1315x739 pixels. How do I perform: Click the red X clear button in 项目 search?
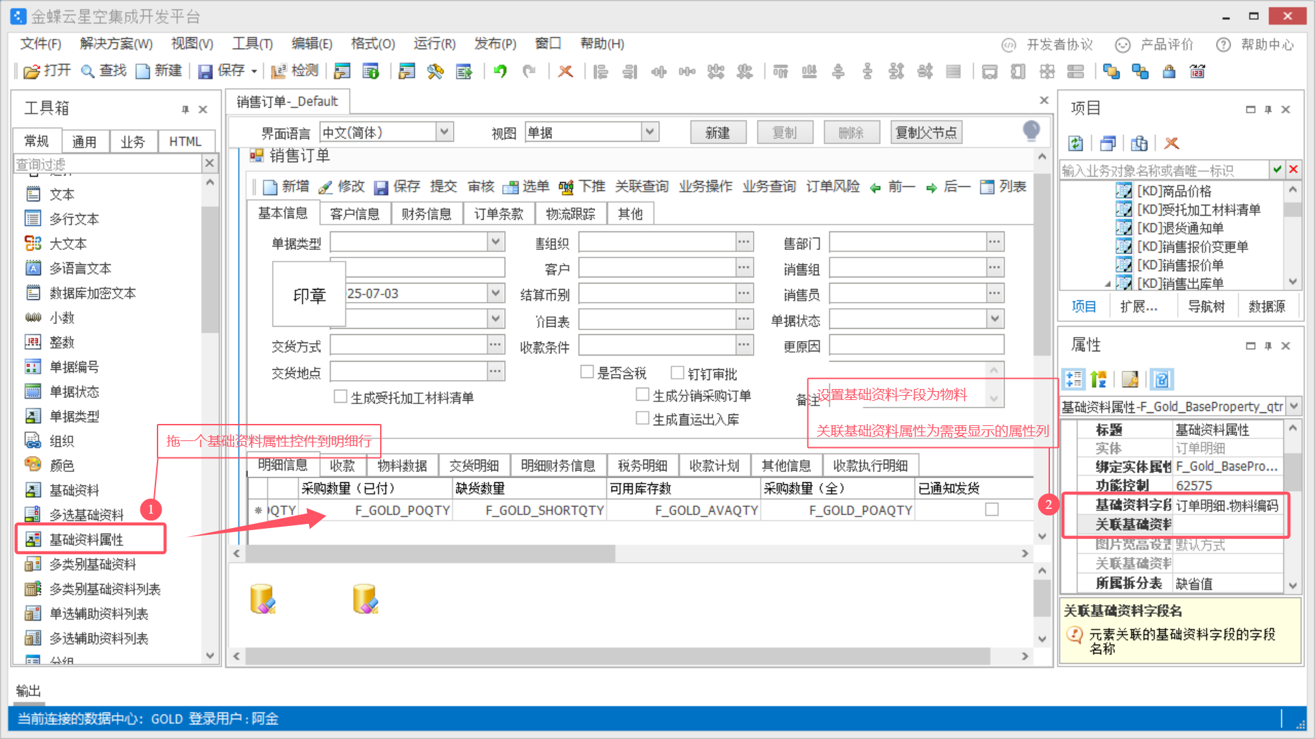[1293, 169]
